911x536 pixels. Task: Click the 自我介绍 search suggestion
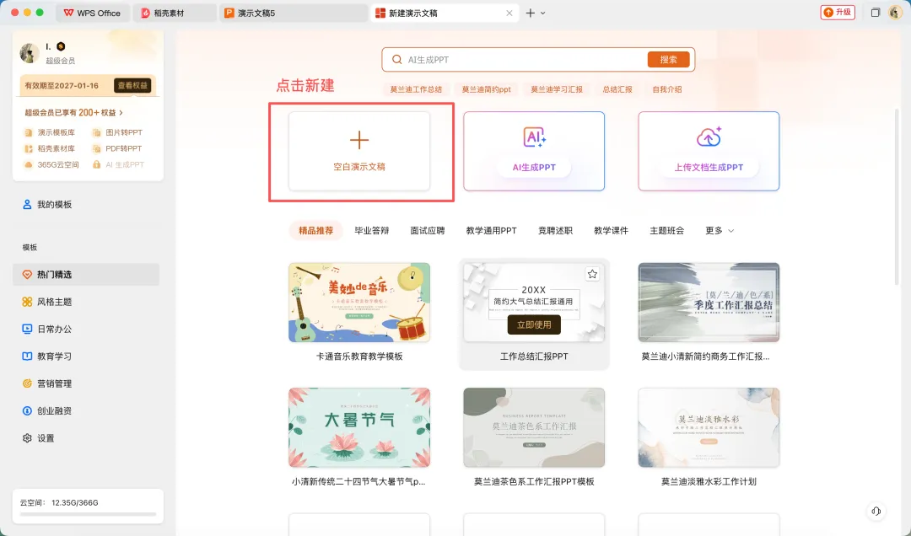coord(667,89)
